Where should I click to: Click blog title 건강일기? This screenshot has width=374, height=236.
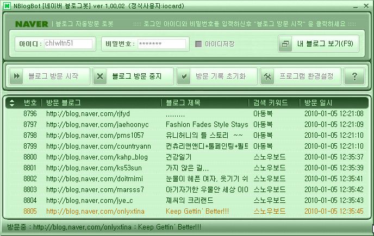(x=179, y=157)
